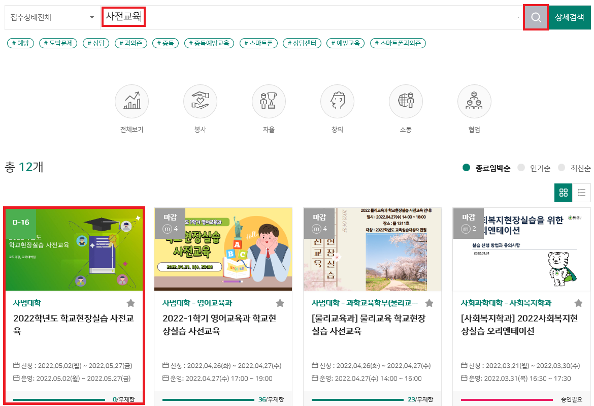Select the 전체보기 category icon
The height and width of the screenshot is (406, 594).
coord(131,101)
